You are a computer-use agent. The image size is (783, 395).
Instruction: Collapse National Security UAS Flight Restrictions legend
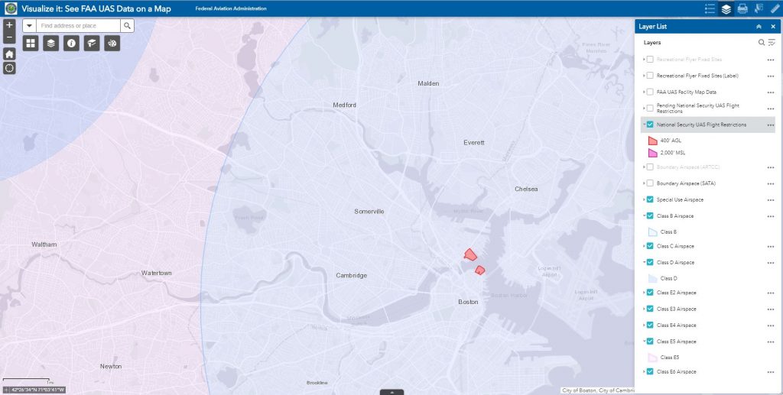click(x=644, y=125)
